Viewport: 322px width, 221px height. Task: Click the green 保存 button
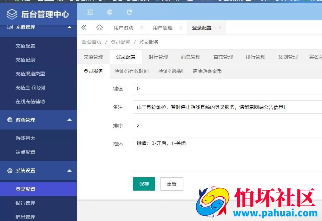point(144,184)
